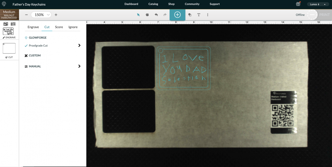Switch to the Score tab
Screen dimensions: 332x167
59,27
